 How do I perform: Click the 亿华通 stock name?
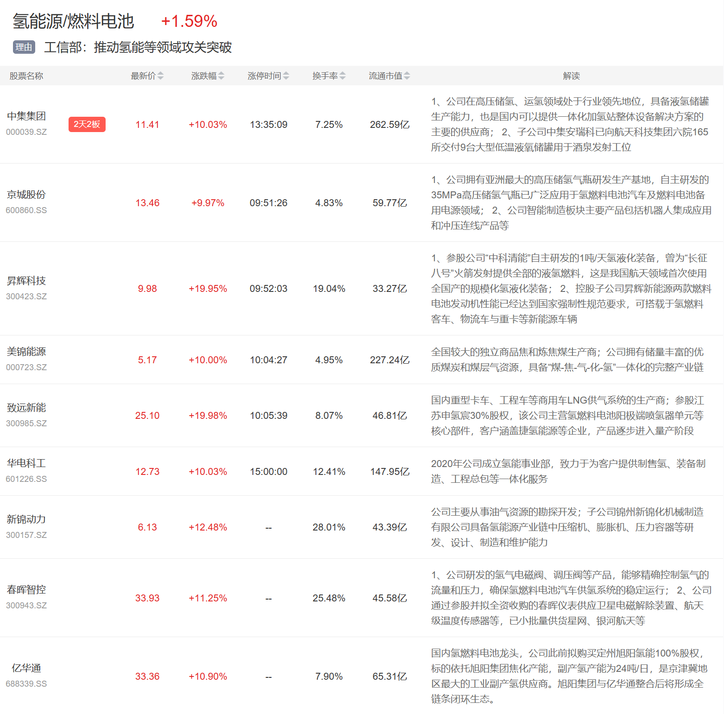[26, 668]
